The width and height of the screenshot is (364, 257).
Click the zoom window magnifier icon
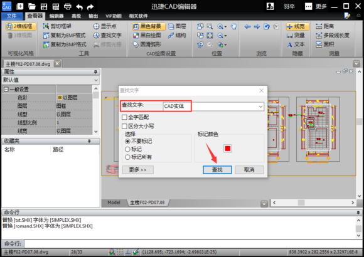[x=210, y=26]
